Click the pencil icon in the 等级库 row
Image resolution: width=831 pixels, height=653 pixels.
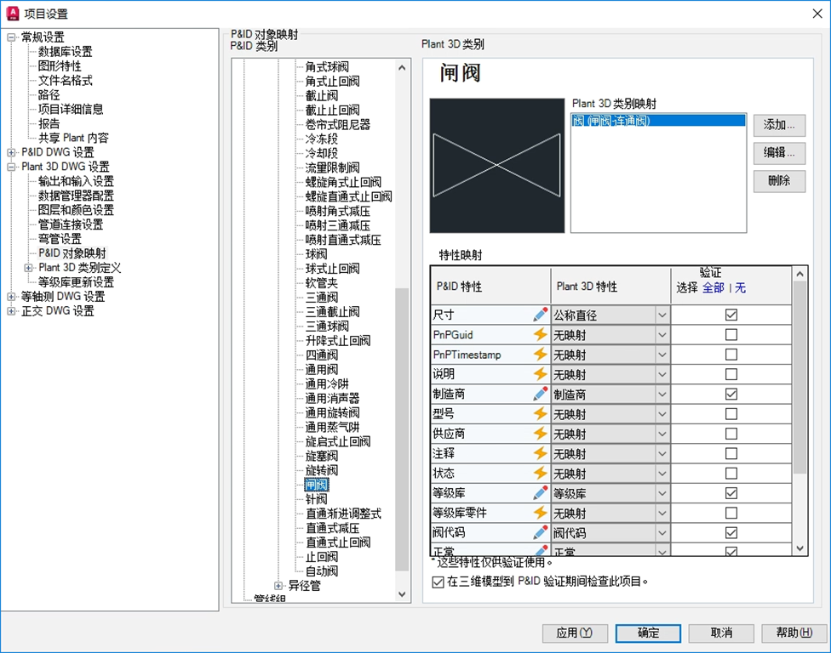(x=540, y=493)
